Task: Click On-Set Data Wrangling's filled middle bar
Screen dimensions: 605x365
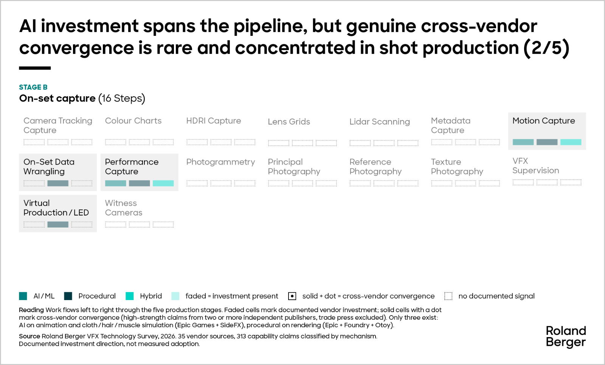Action: (x=58, y=183)
